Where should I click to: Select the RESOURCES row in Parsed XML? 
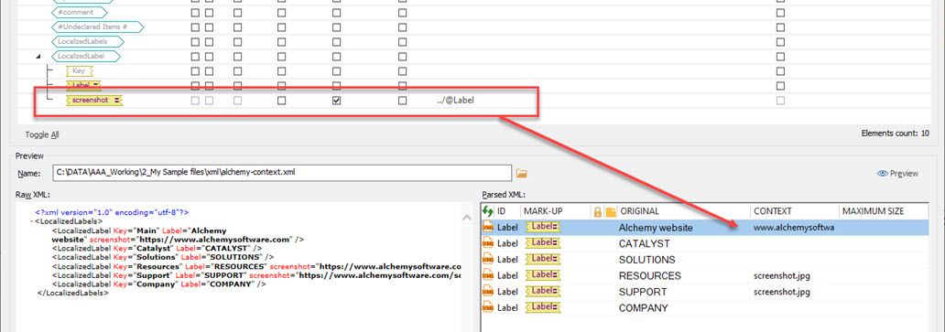pyautogui.click(x=704, y=276)
